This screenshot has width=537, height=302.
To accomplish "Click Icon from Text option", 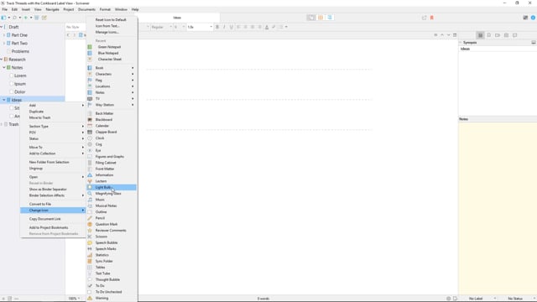I will coord(112,26).
